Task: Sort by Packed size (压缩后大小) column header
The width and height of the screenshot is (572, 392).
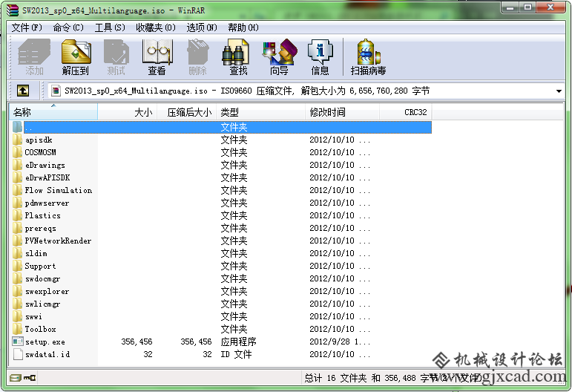Action: (x=186, y=112)
